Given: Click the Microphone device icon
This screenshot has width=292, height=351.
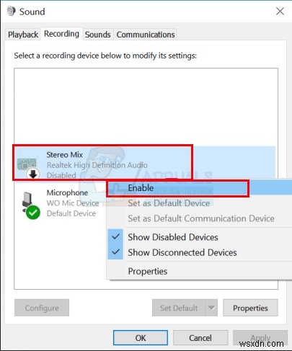Looking at the screenshot, I should (x=27, y=201).
